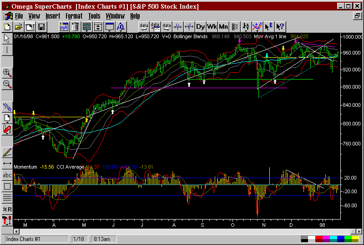Open the View menu
This screenshot has height=245, width=364.
[34, 16]
